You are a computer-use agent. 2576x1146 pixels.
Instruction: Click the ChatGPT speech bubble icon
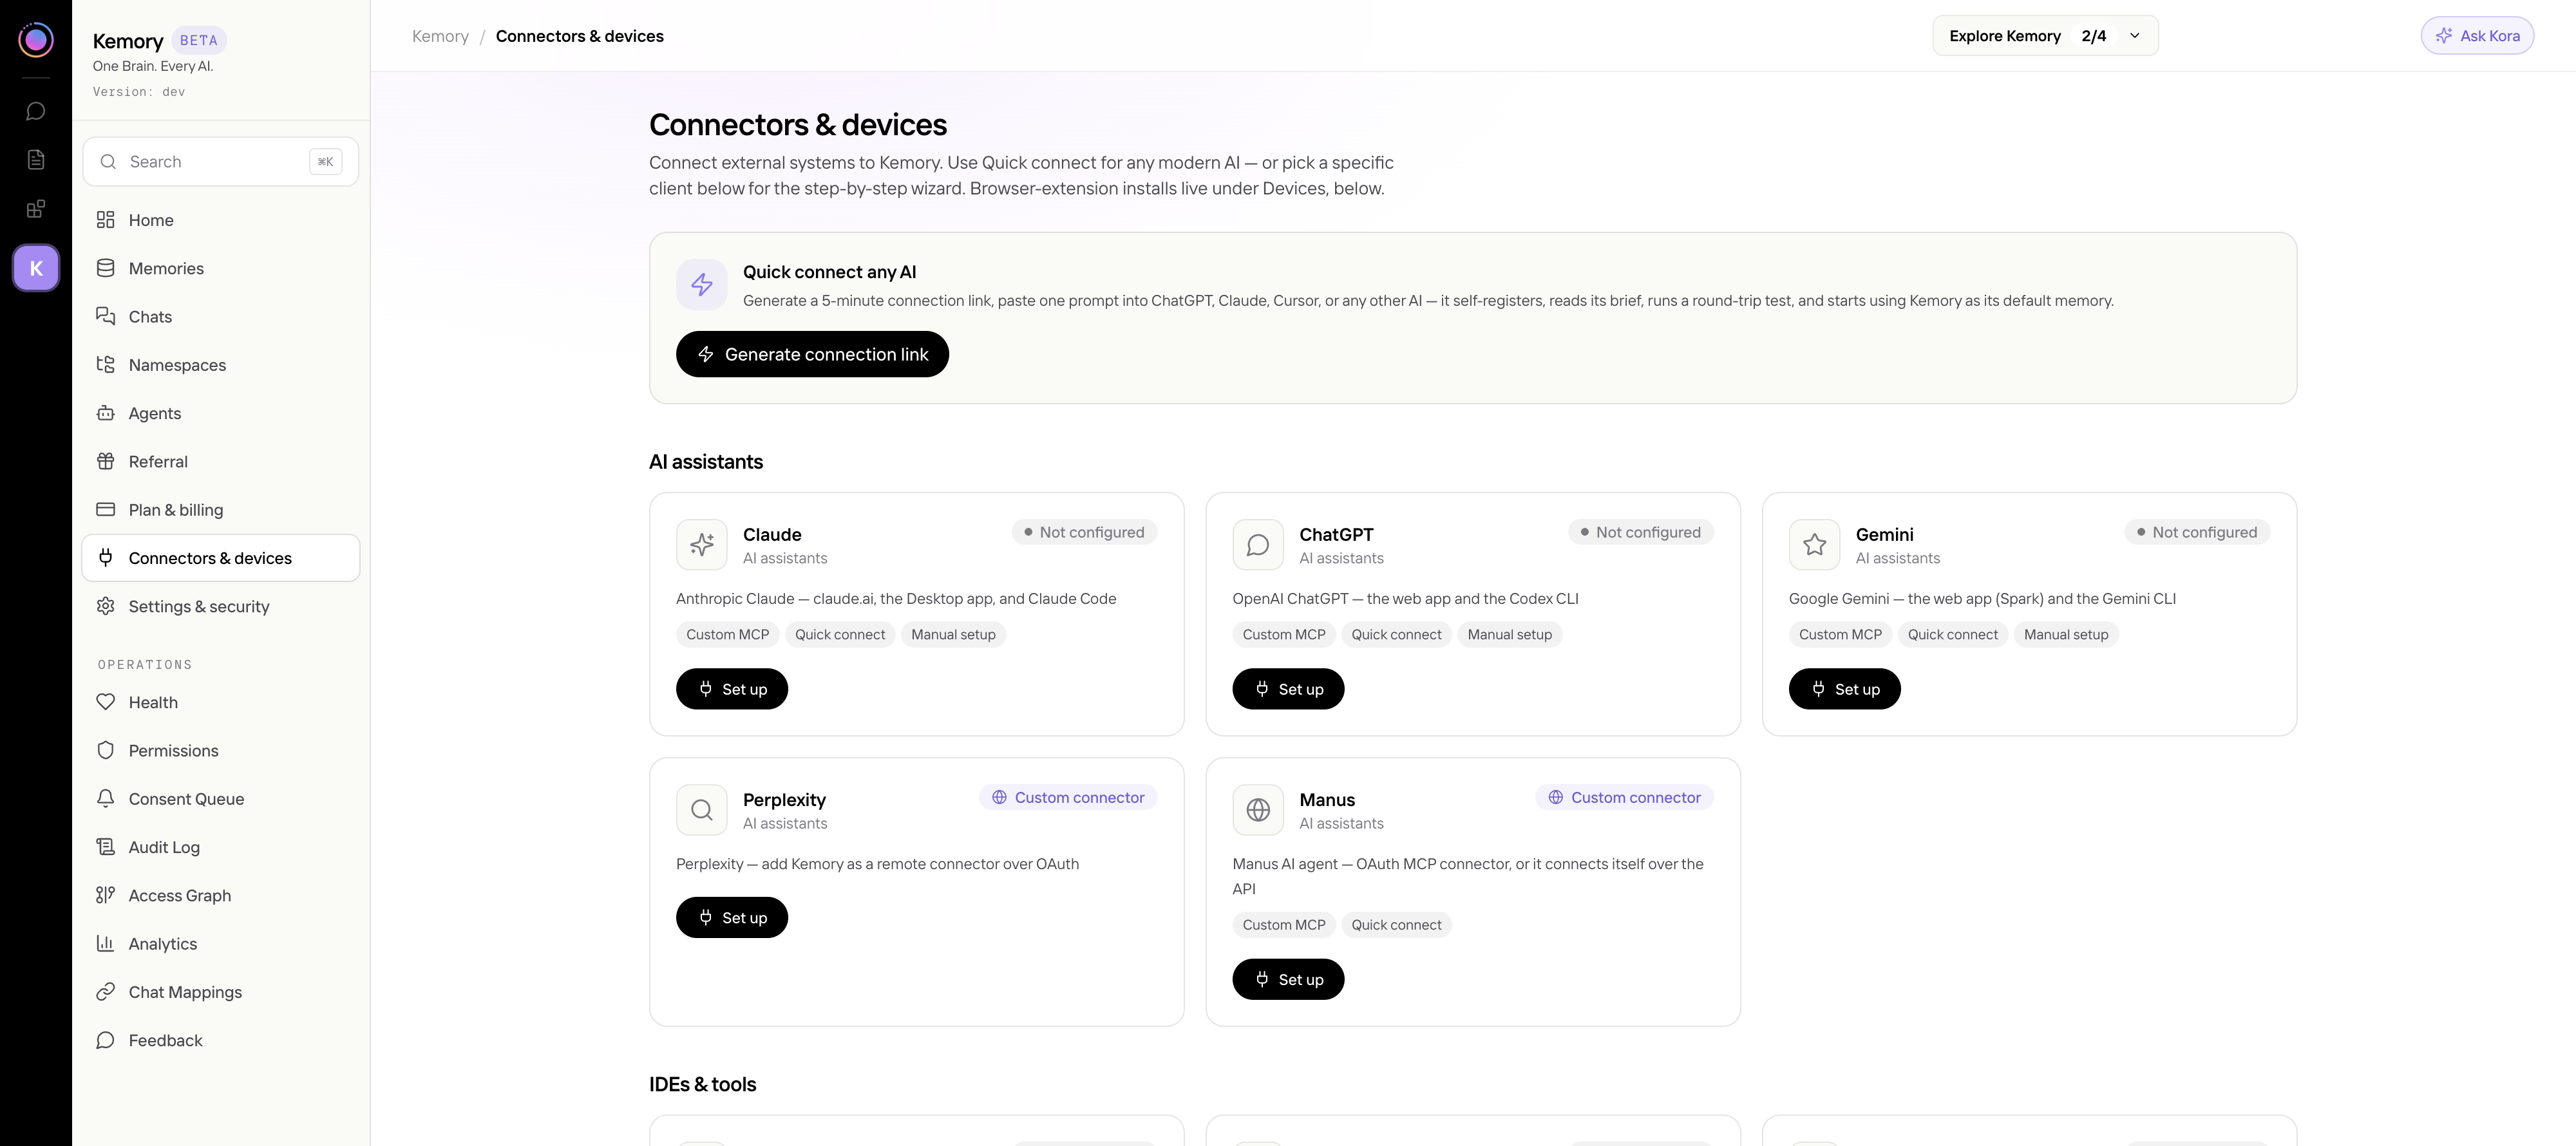pos(1258,544)
